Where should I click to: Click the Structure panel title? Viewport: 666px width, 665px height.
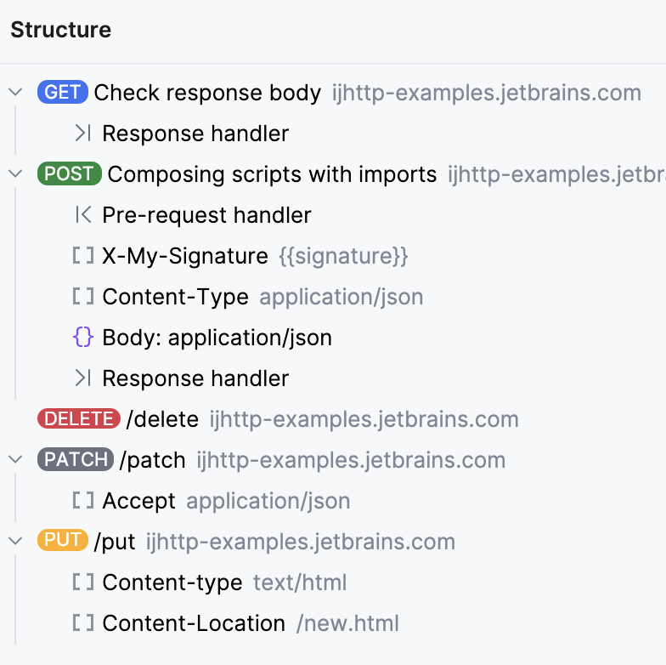pyautogui.click(x=60, y=30)
